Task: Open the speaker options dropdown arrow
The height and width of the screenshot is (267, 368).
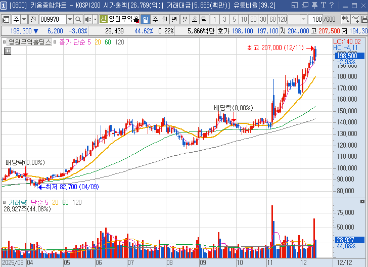Action: (x=95, y=19)
